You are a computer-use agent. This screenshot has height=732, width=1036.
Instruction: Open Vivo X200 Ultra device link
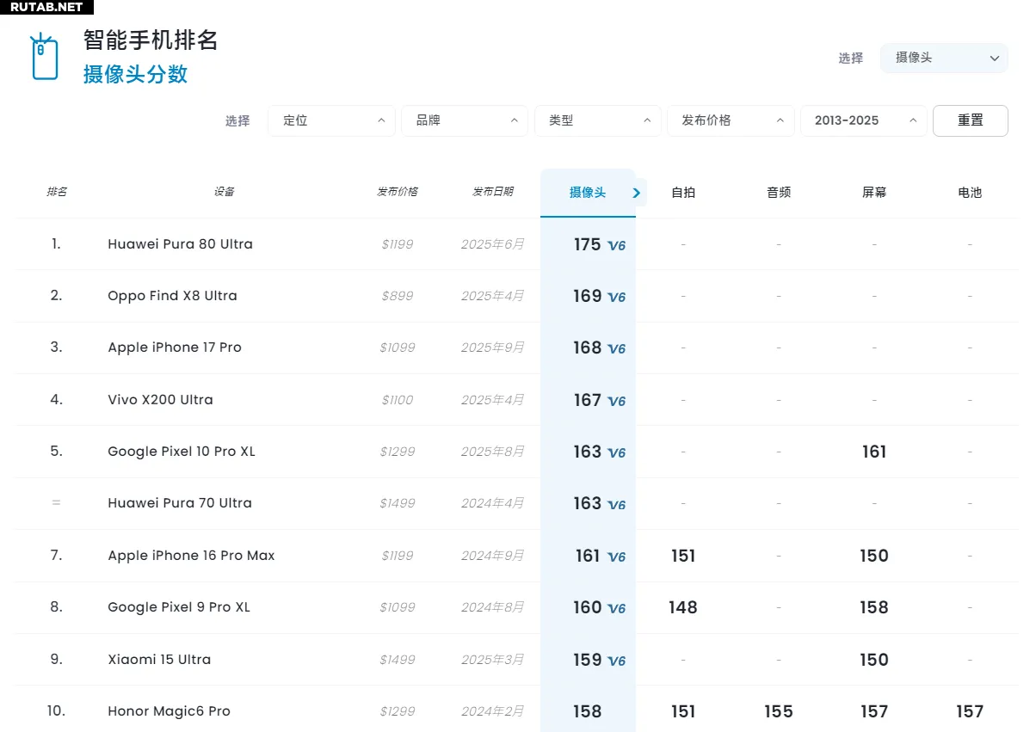click(x=160, y=399)
